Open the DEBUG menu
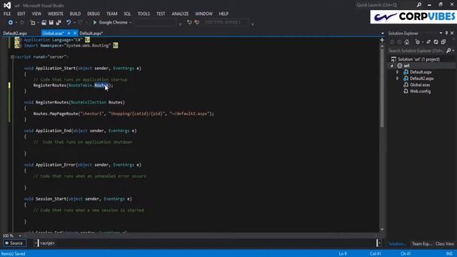The width and height of the screenshot is (457, 257). point(94,14)
